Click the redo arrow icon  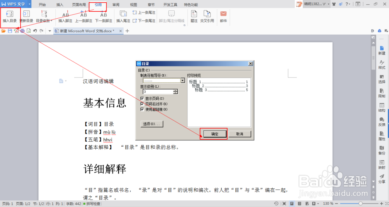[42, 31]
